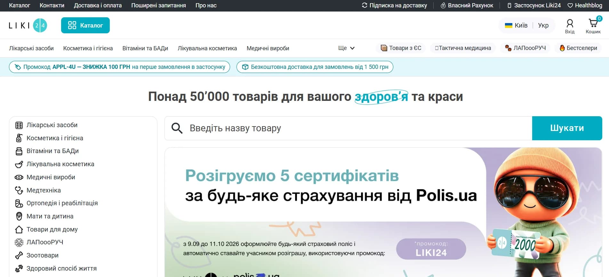The width and height of the screenshot is (609, 277).
Task: Select Косметика і гігієна in category nav bar
Action: (88, 48)
